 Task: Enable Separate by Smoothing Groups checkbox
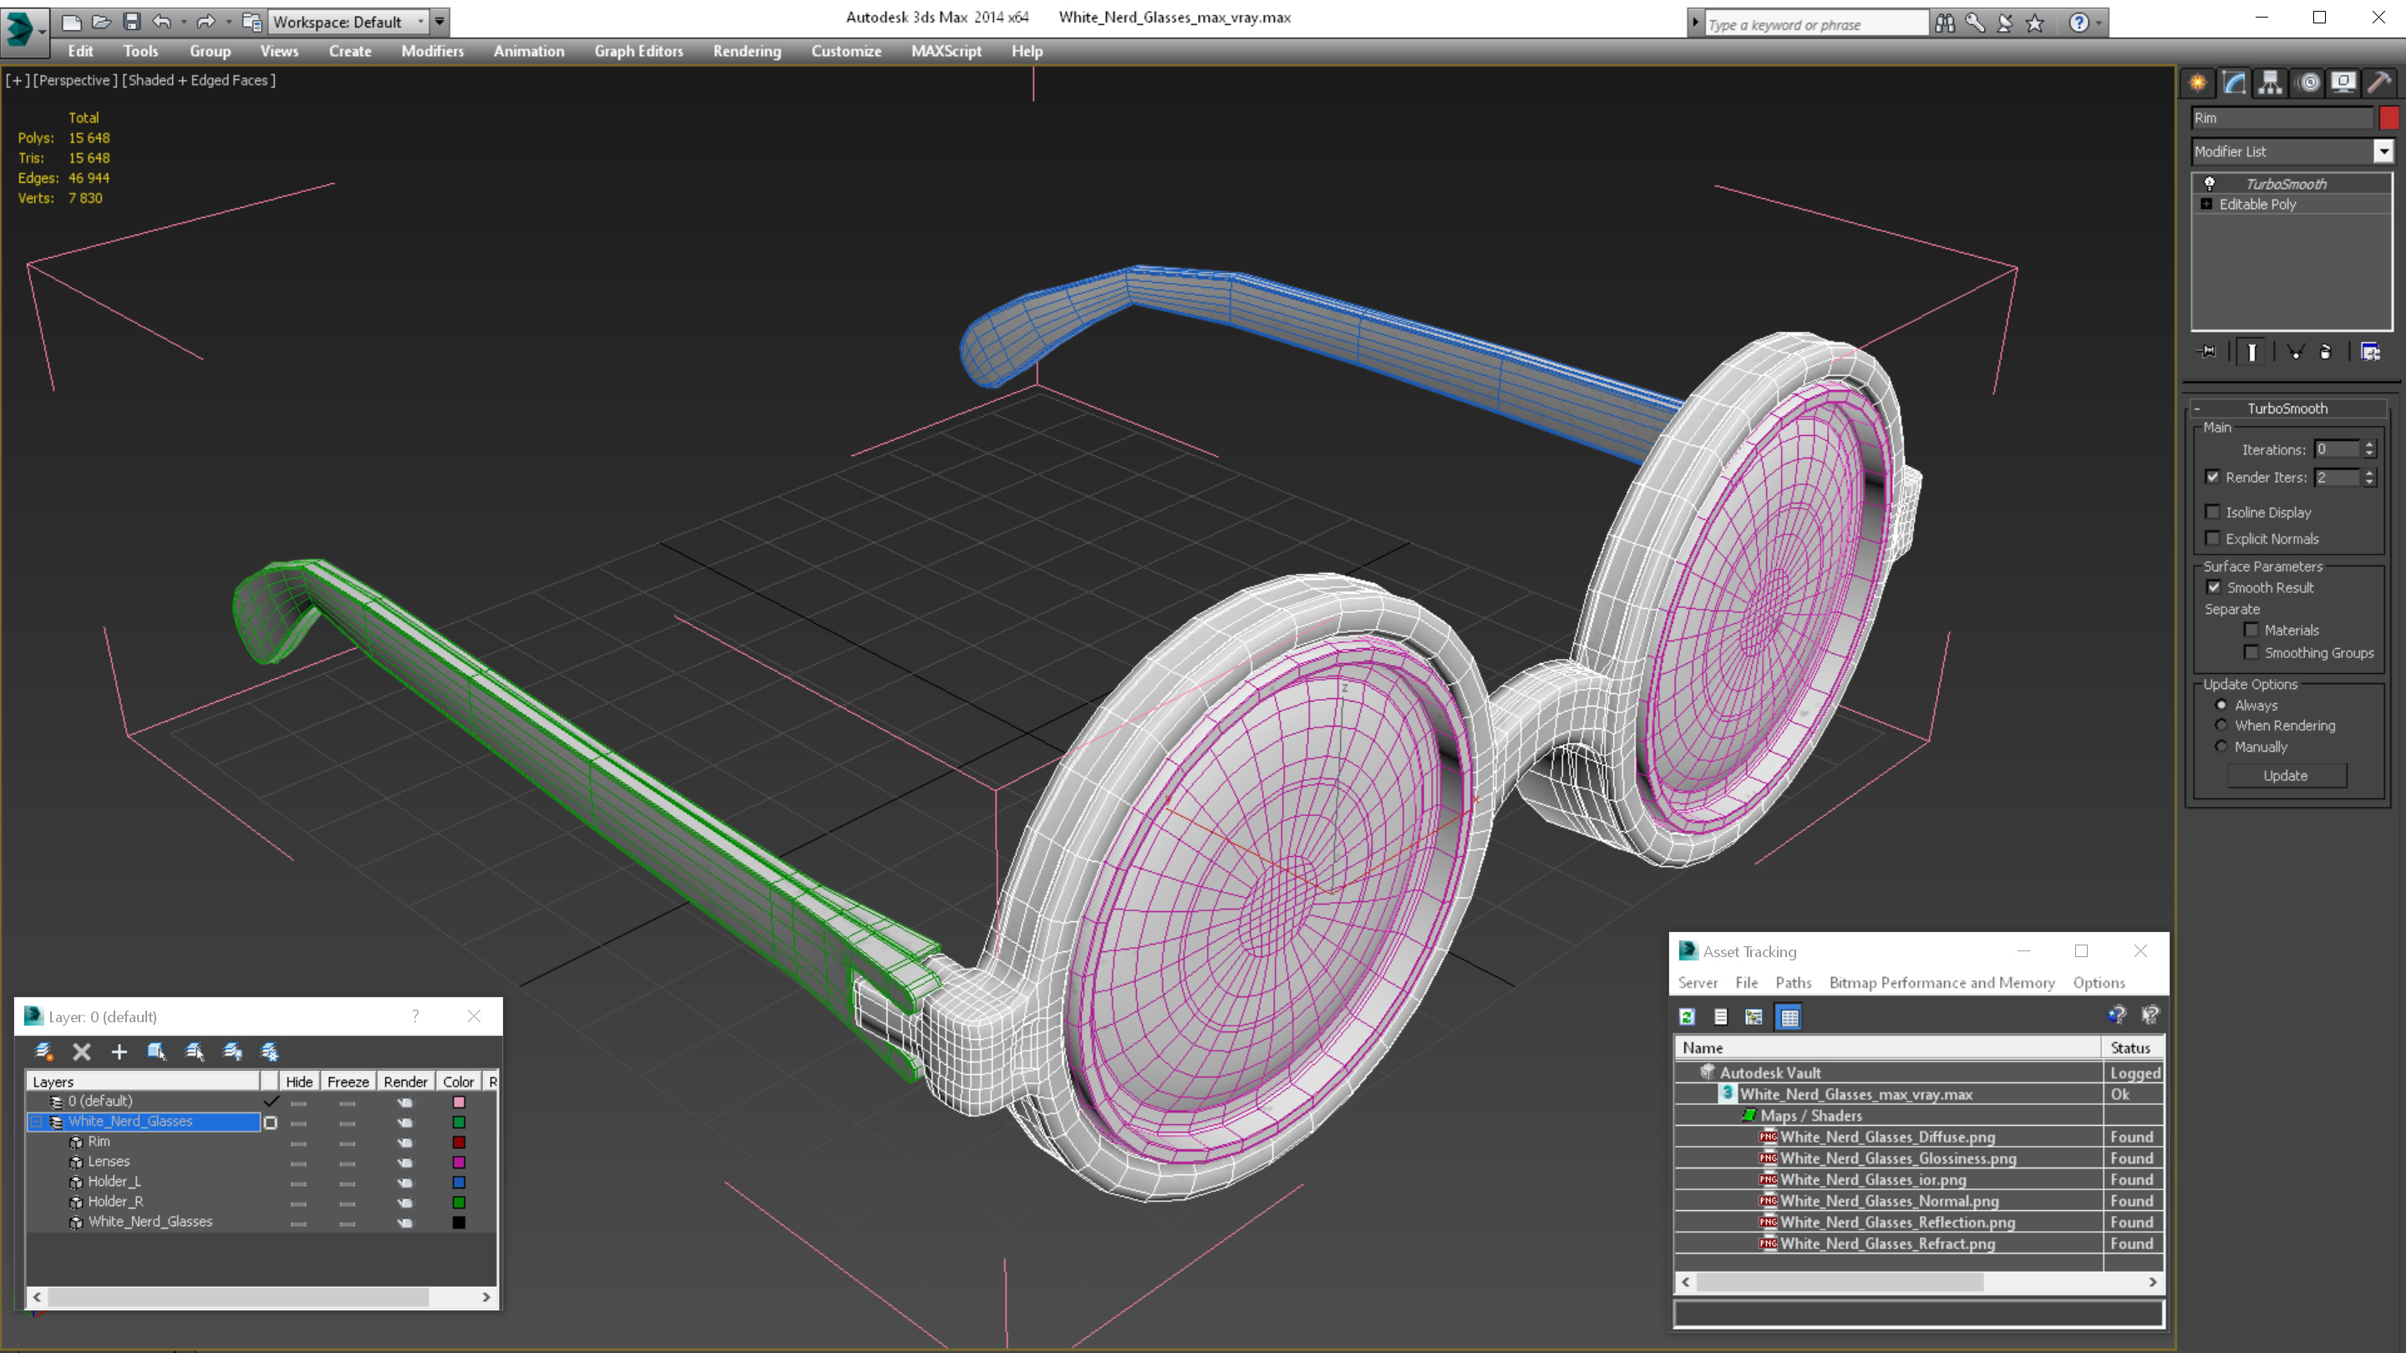tap(2251, 651)
